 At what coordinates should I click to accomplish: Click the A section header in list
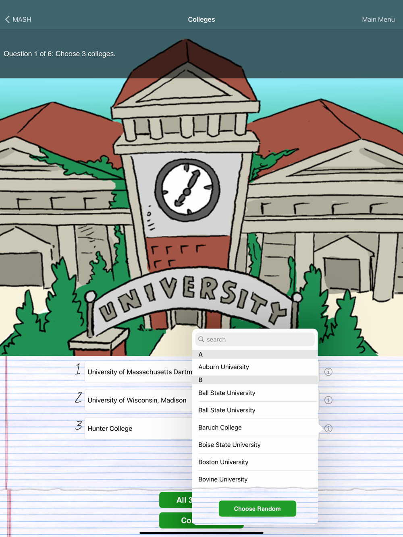coord(255,354)
